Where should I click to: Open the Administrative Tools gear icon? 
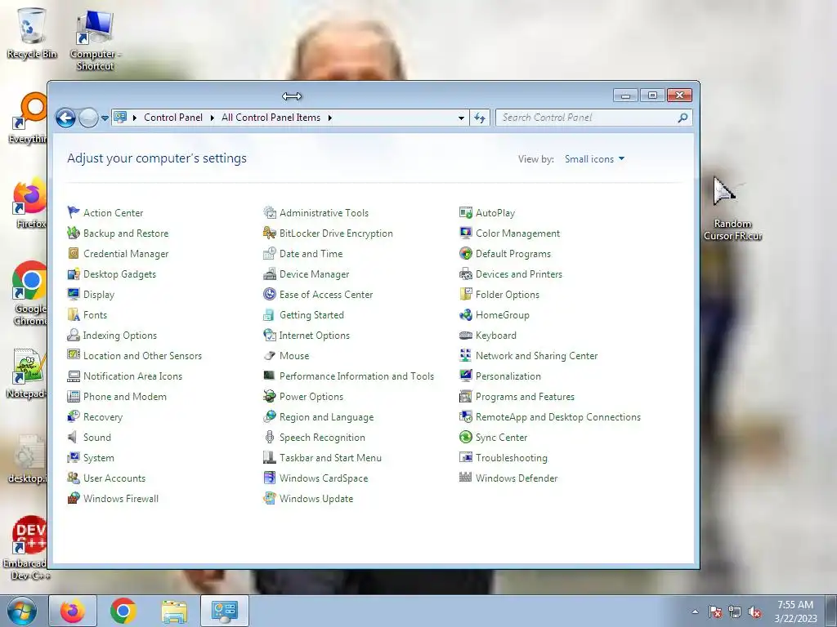pos(270,212)
